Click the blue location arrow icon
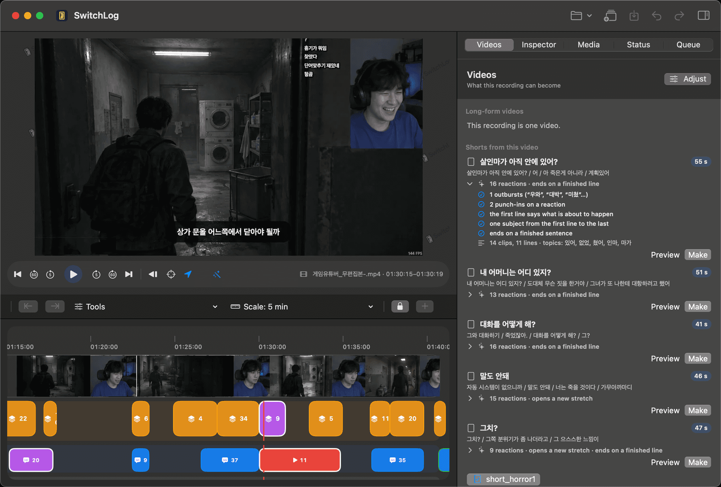Viewport: 721px width, 487px height. point(188,274)
